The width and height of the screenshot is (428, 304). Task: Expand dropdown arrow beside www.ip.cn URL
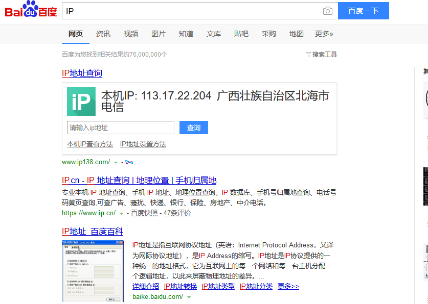point(121,214)
